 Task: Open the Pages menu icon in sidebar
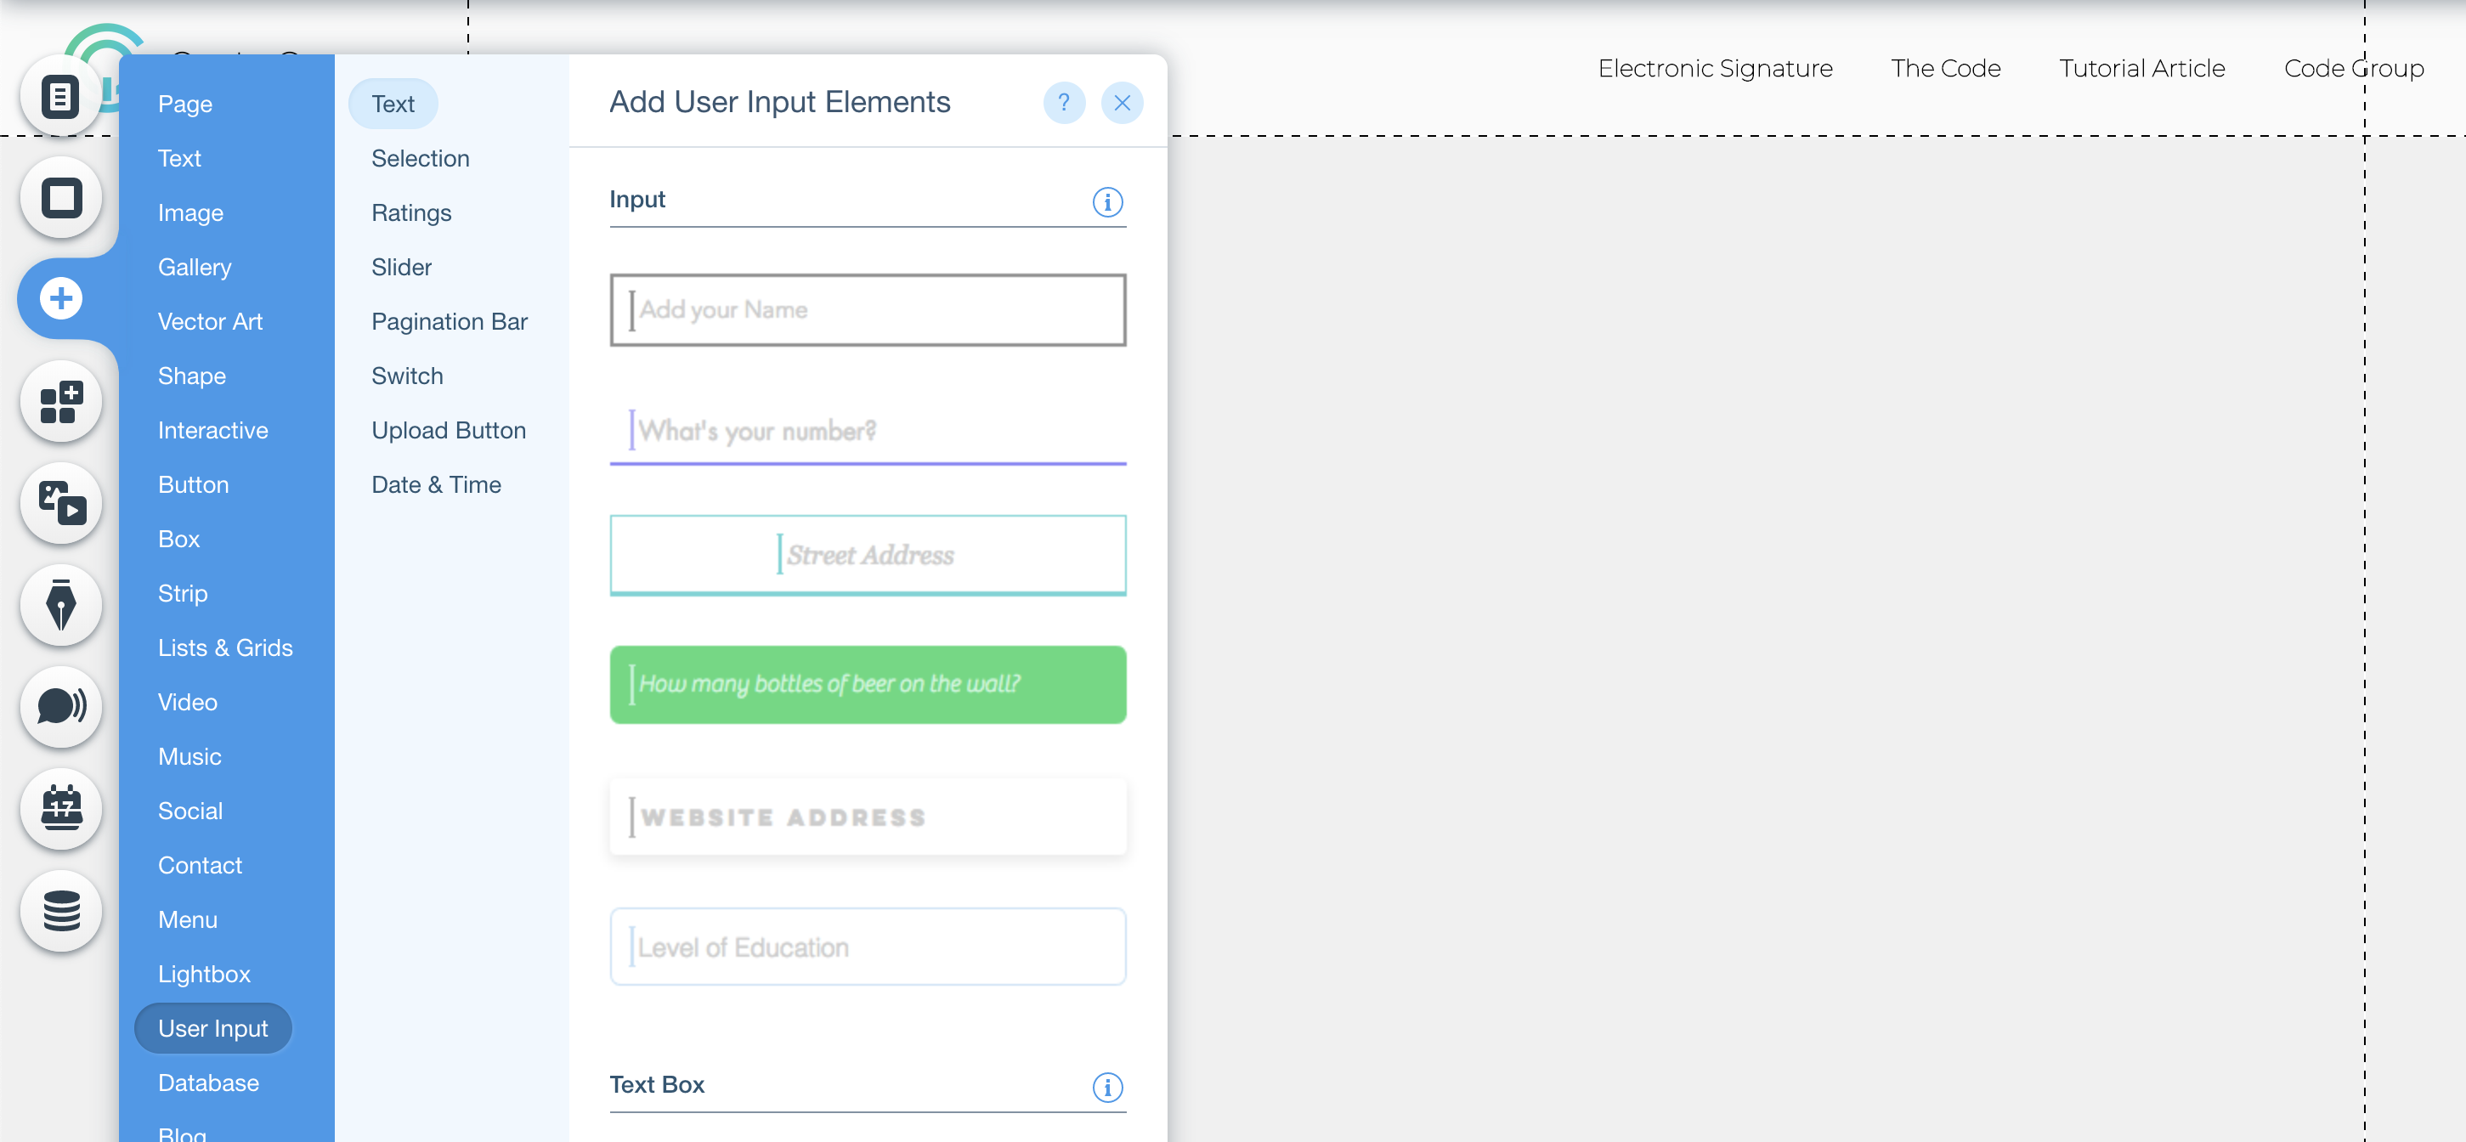point(60,97)
